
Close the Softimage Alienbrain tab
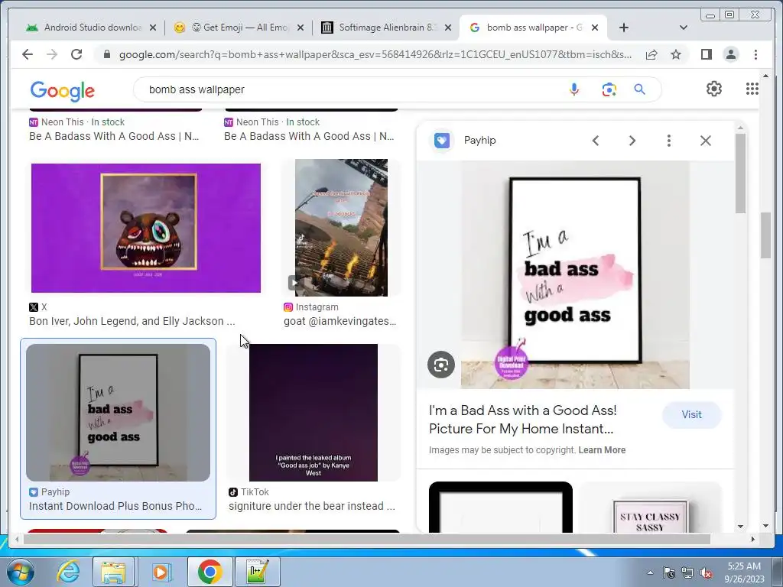(448, 28)
